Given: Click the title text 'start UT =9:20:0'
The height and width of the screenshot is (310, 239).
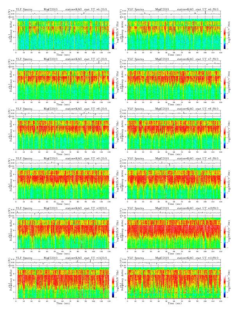Looking at the screenshot, I should pyautogui.click(x=96, y=159).
